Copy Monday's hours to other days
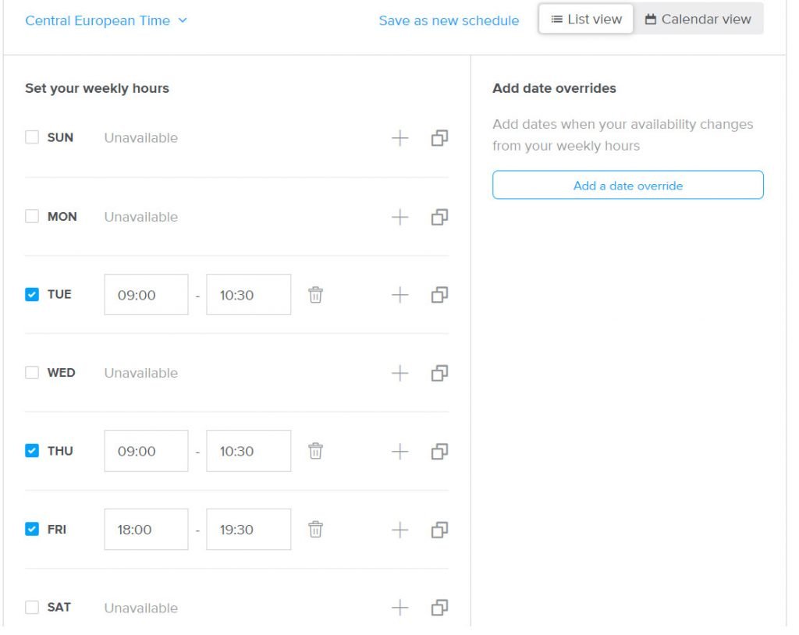This screenshot has height=635, width=799. tap(439, 217)
